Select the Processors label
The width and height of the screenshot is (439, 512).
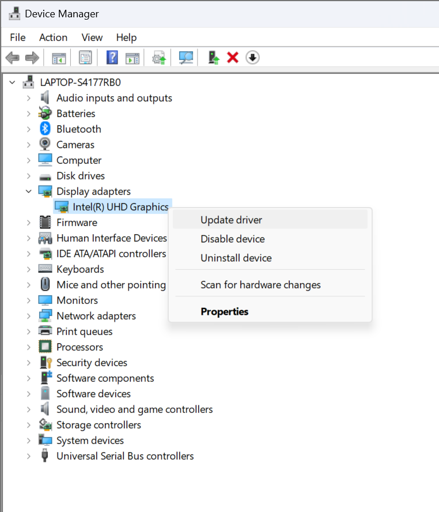(80, 347)
